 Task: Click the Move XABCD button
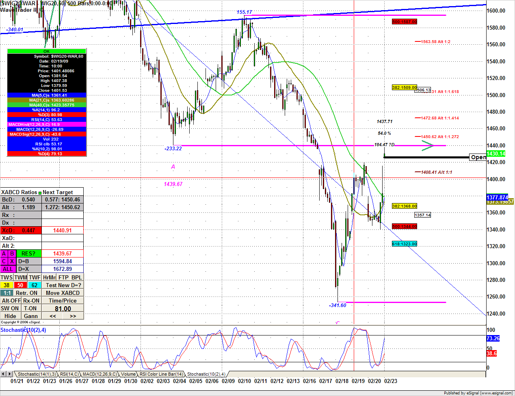(x=63, y=293)
